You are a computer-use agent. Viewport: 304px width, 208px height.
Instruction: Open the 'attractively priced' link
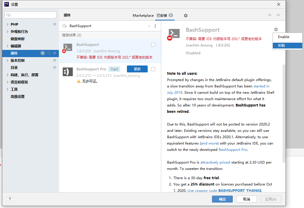click(x=215, y=162)
